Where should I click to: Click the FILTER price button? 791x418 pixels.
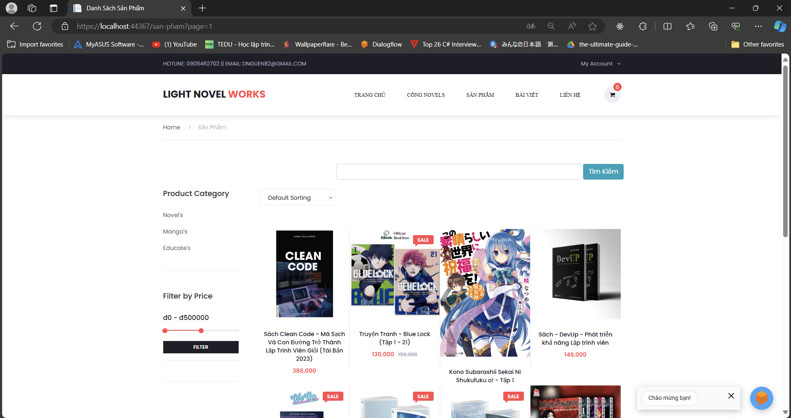pos(201,347)
